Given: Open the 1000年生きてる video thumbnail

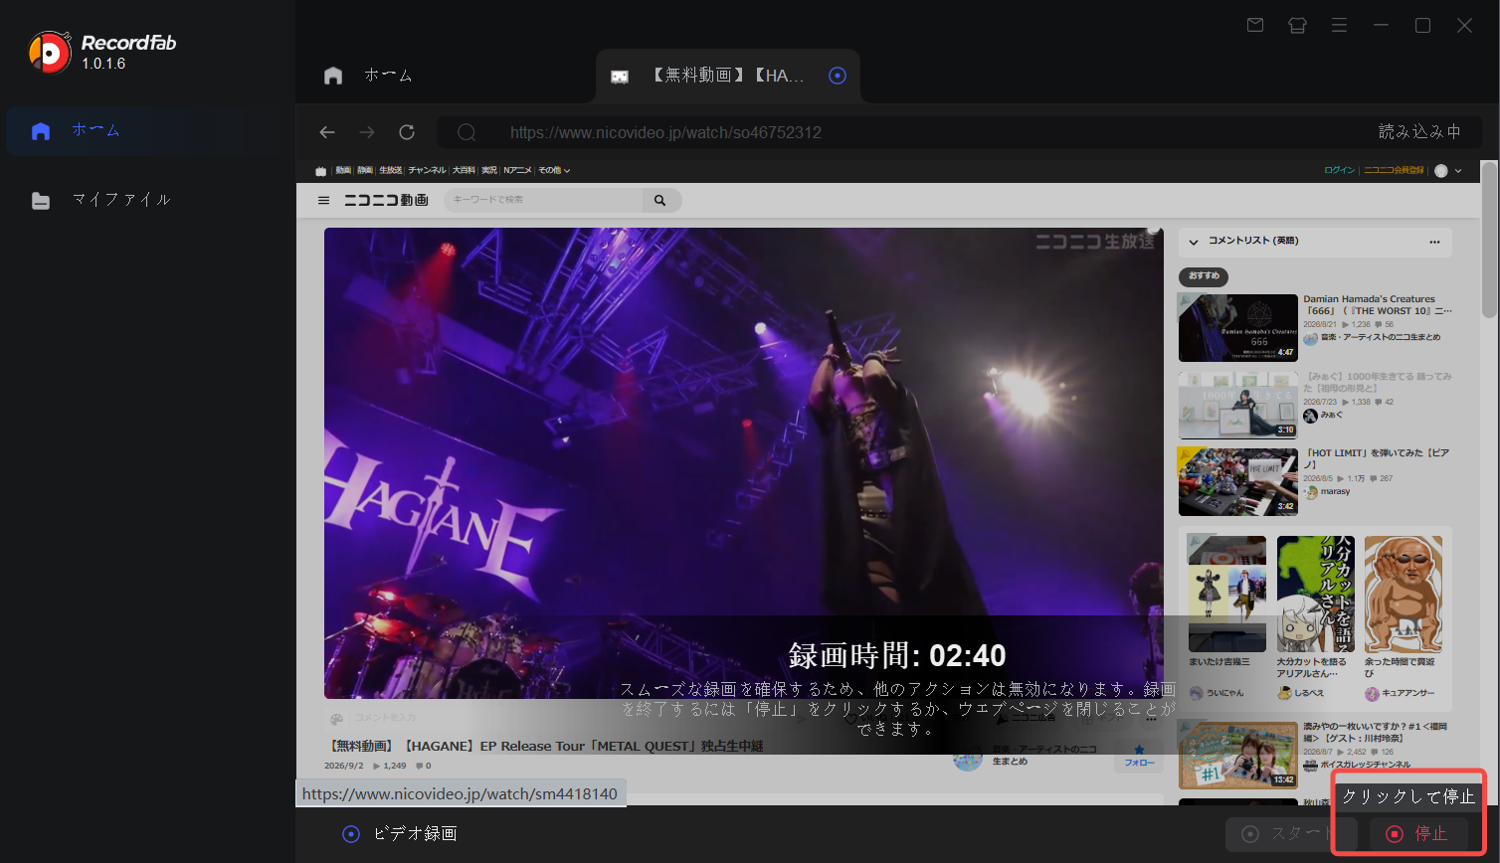Looking at the screenshot, I should click(x=1238, y=406).
